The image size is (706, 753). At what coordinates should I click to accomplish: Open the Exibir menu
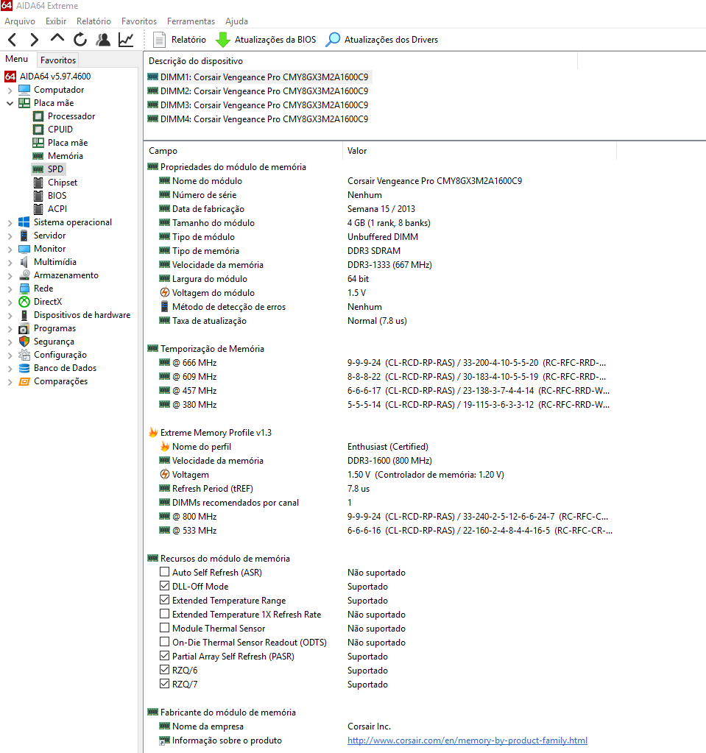[56, 21]
